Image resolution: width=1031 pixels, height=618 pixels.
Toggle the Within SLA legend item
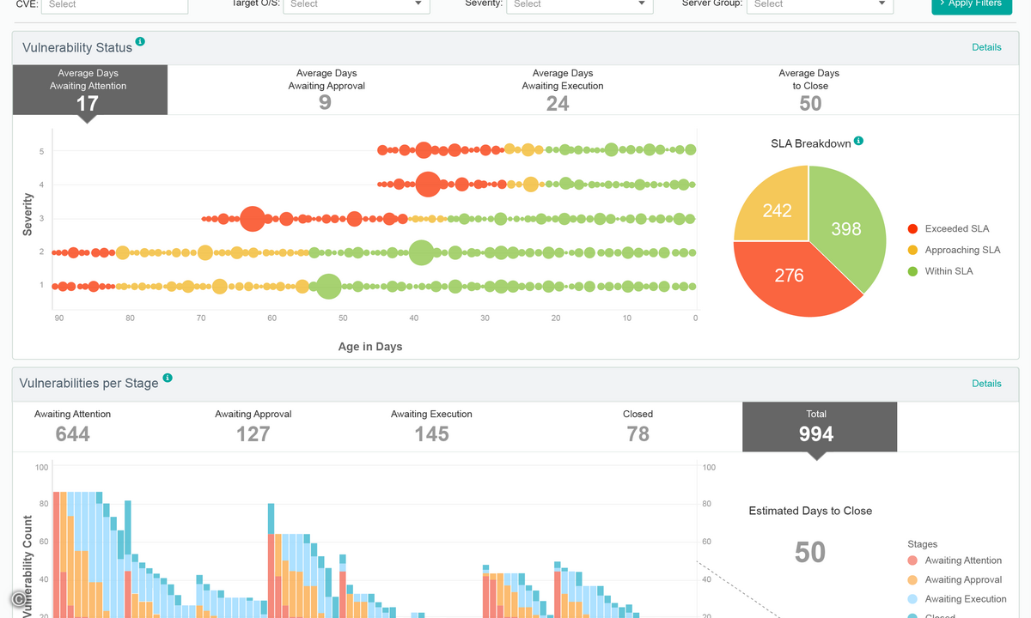coord(940,271)
